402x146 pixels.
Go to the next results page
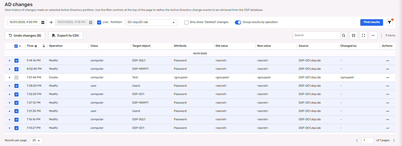(394, 140)
